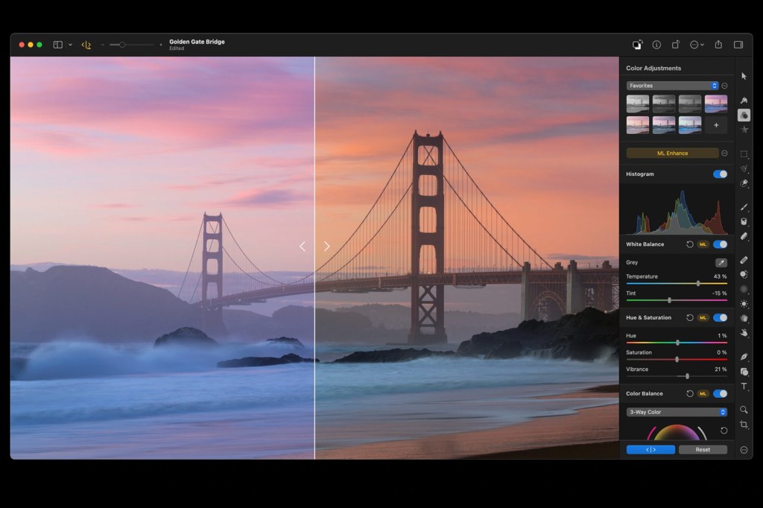Click the split-view compare icon in toolbar
Image resolution: width=763 pixels, height=508 pixels.
tap(87, 45)
